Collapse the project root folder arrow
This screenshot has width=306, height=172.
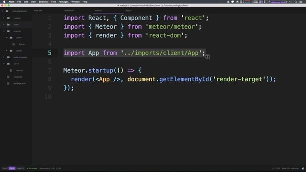2,11
